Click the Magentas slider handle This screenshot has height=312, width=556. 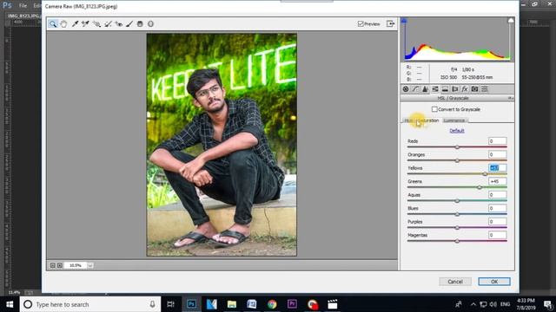point(457,241)
